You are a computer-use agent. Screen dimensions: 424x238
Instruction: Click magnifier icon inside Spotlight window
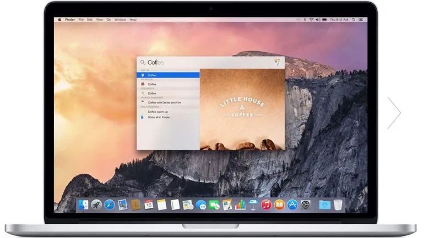[143, 63]
